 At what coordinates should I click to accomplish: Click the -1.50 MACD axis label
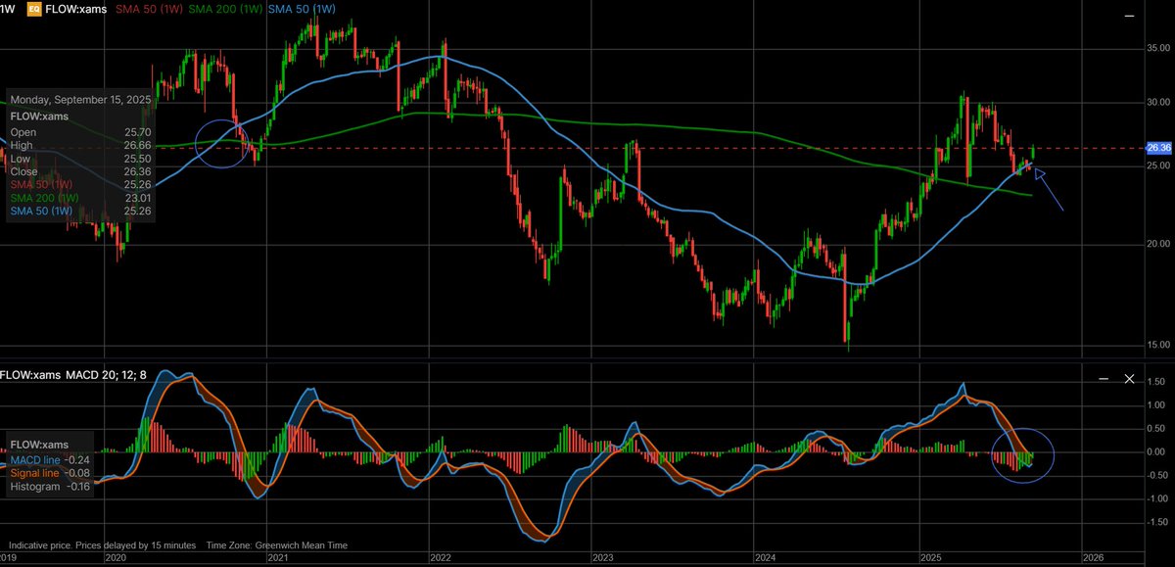click(x=1157, y=522)
